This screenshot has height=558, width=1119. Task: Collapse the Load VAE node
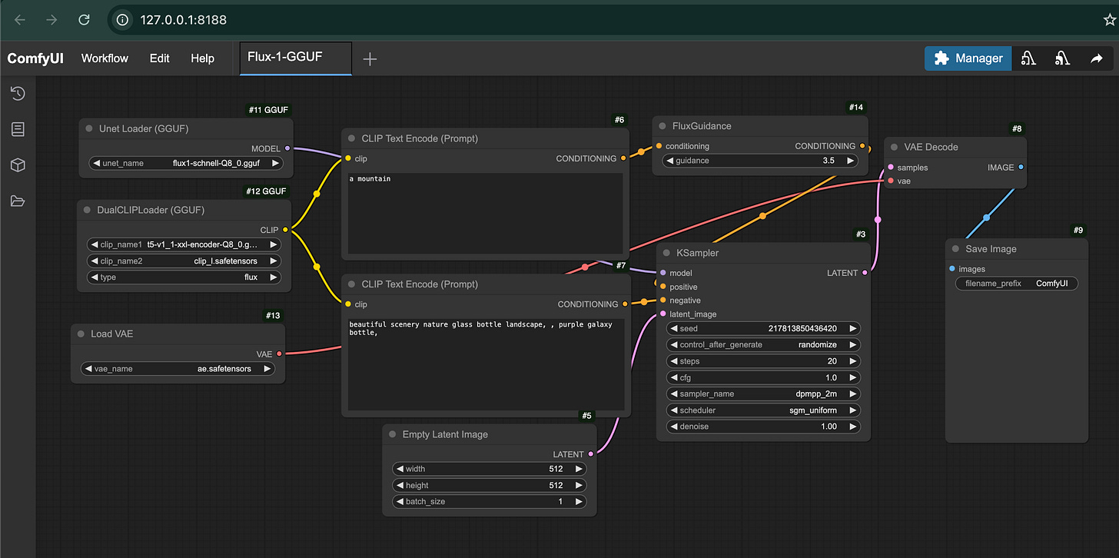pos(81,334)
